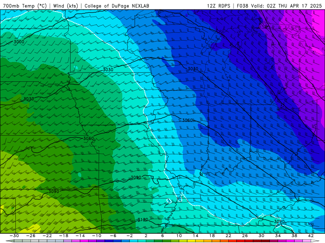Click the -26 color scale label

pyautogui.click(x=31, y=236)
